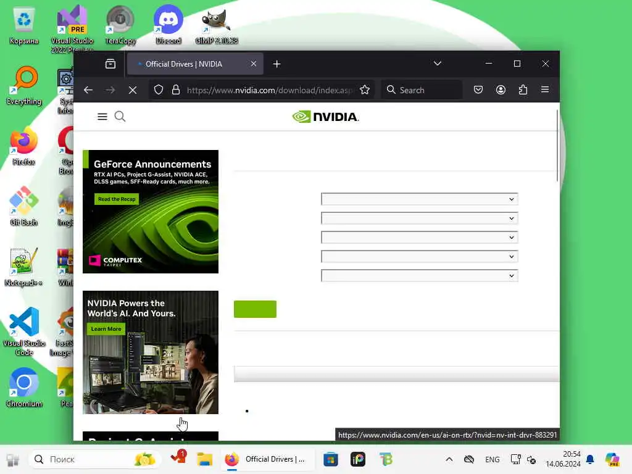View site security lock information

(176, 89)
